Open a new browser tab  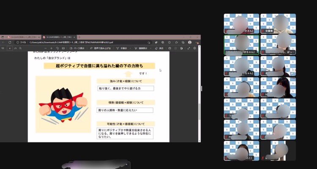tap(79, 37)
